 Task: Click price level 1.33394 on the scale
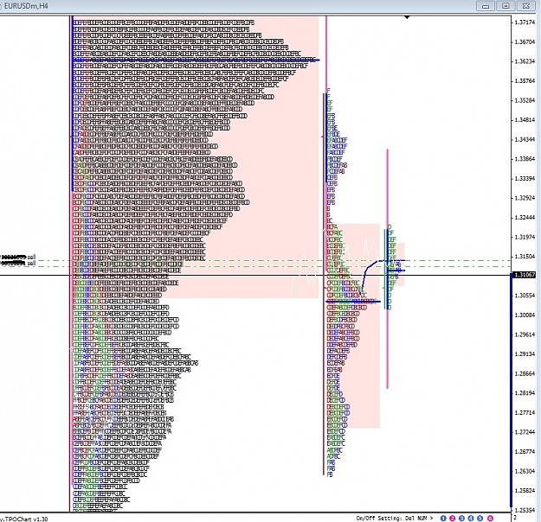point(525,179)
